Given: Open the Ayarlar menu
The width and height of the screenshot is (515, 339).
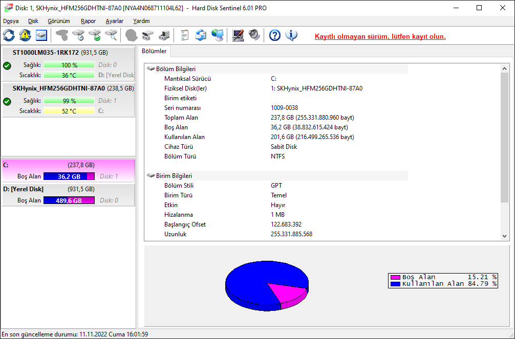Looking at the screenshot, I should pos(115,21).
